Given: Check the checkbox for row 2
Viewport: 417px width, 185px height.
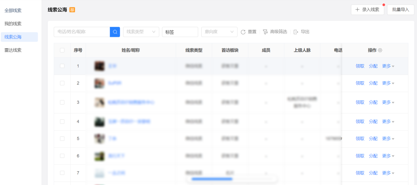Looking at the screenshot, I should 62,83.
